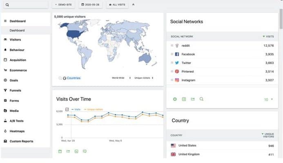Expand the World-Wide map region dropdown

pos(121,78)
